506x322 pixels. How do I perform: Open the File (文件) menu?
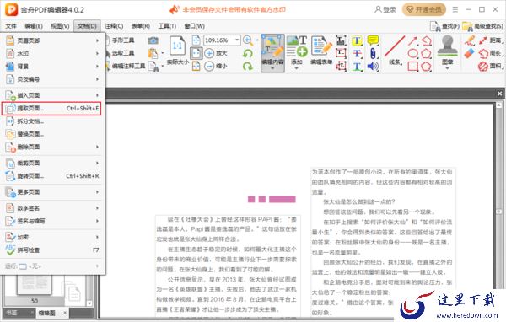click(x=11, y=26)
